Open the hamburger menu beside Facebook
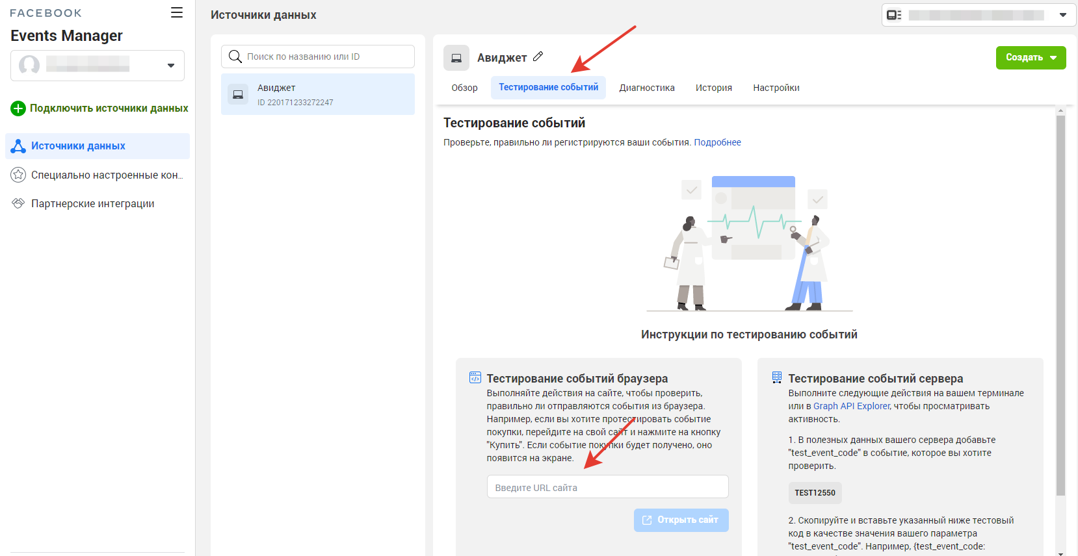Viewport: 1078px width, 556px height. click(176, 13)
